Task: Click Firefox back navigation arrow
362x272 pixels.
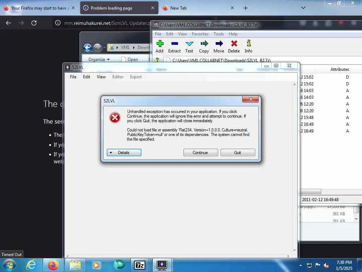Action: (8, 23)
